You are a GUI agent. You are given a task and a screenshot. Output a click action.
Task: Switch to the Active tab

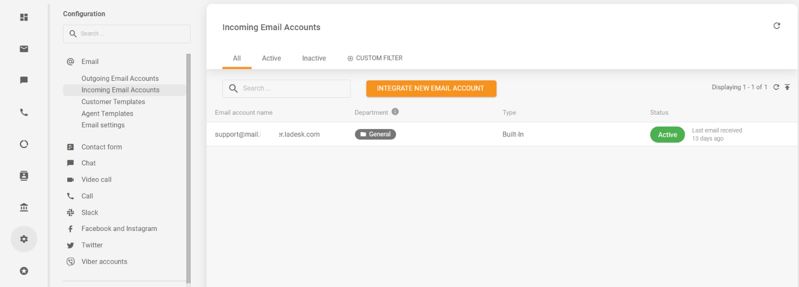(271, 58)
